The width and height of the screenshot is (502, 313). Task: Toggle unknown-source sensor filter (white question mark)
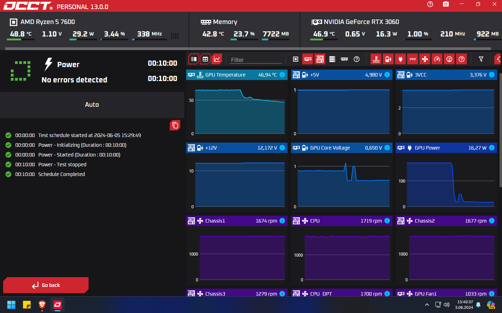357,59
